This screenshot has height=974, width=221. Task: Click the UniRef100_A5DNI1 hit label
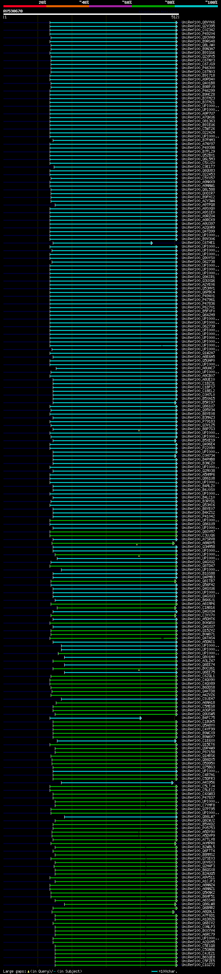coord(198,641)
